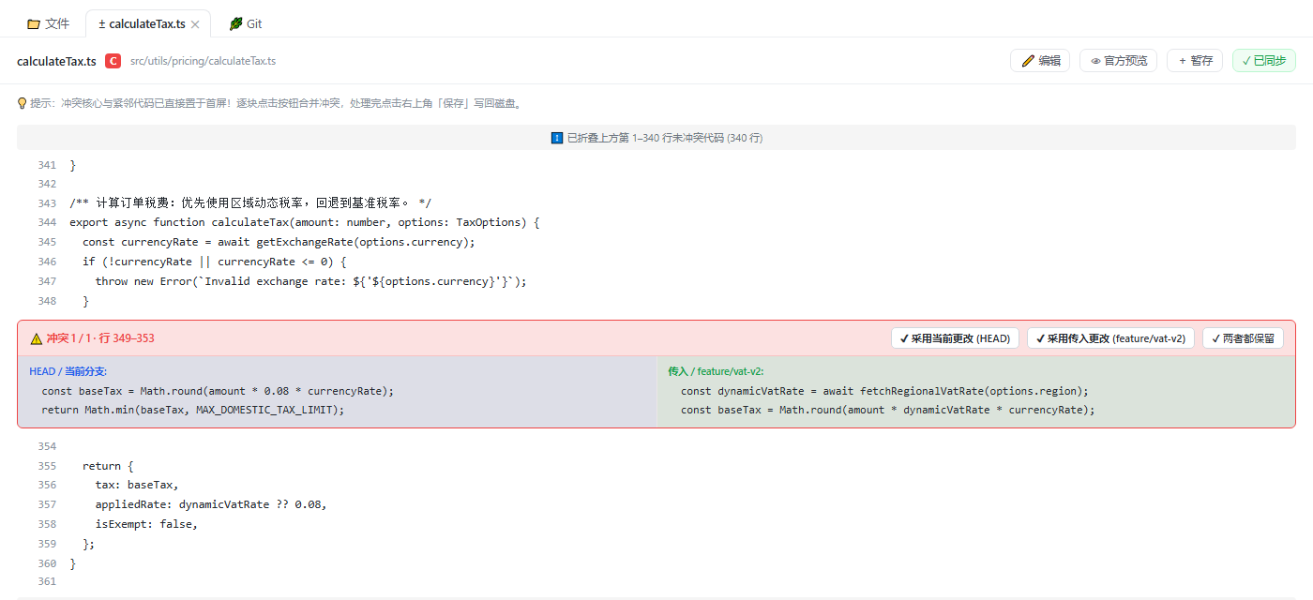Click the getExchangeRate code line

(x=279, y=242)
